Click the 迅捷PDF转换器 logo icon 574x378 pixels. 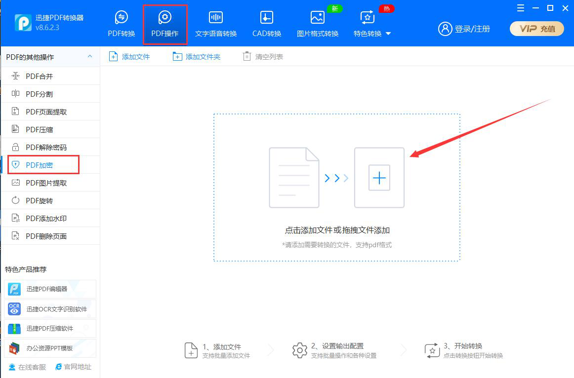point(23,23)
